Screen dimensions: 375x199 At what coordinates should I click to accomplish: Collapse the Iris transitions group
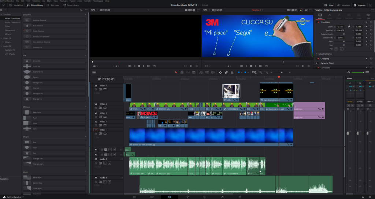(86, 55)
